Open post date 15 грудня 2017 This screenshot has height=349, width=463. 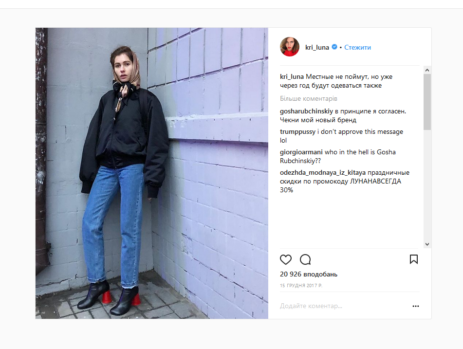pyautogui.click(x=301, y=286)
